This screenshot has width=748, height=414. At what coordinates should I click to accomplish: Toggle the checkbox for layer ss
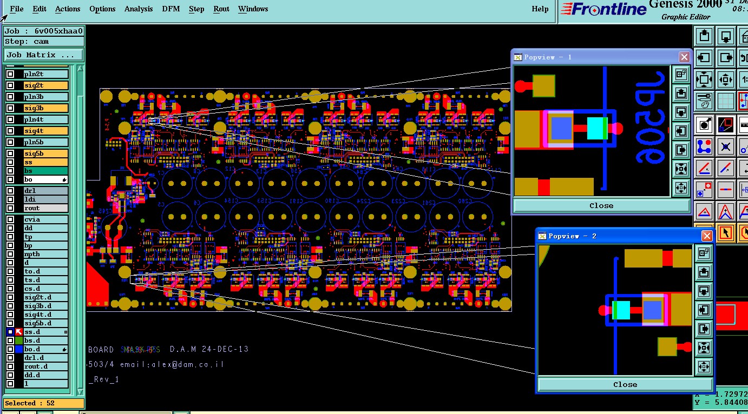point(10,162)
